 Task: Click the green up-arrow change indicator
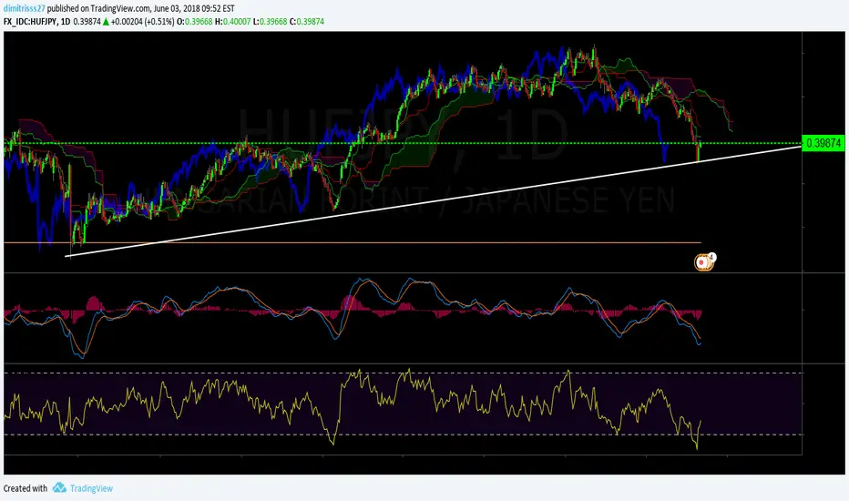coord(106,22)
